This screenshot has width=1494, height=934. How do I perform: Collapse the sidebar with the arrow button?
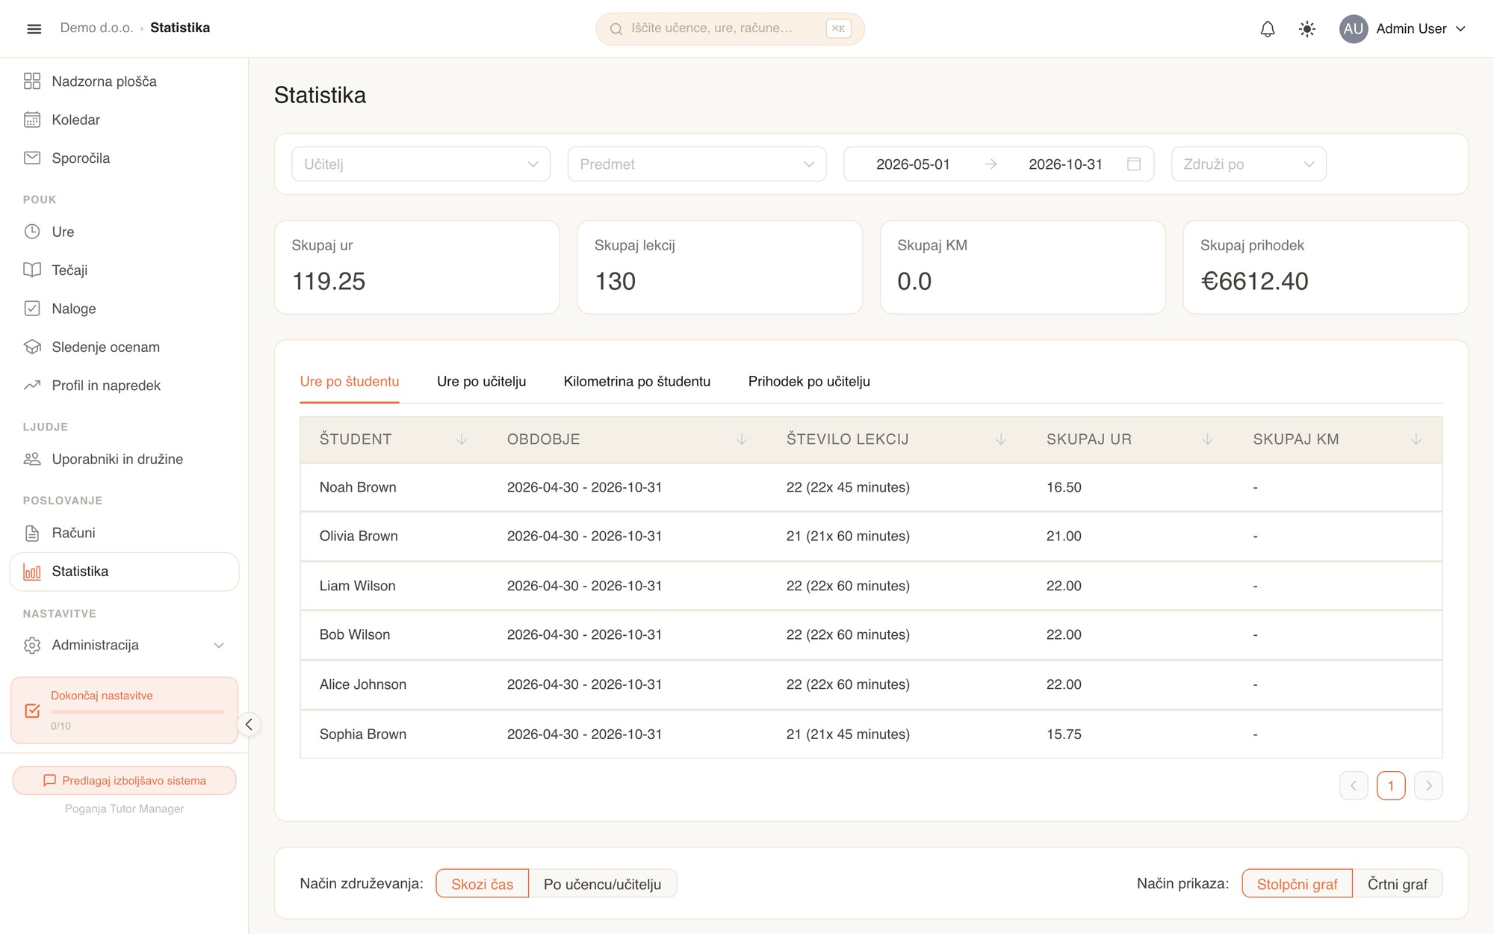point(249,724)
